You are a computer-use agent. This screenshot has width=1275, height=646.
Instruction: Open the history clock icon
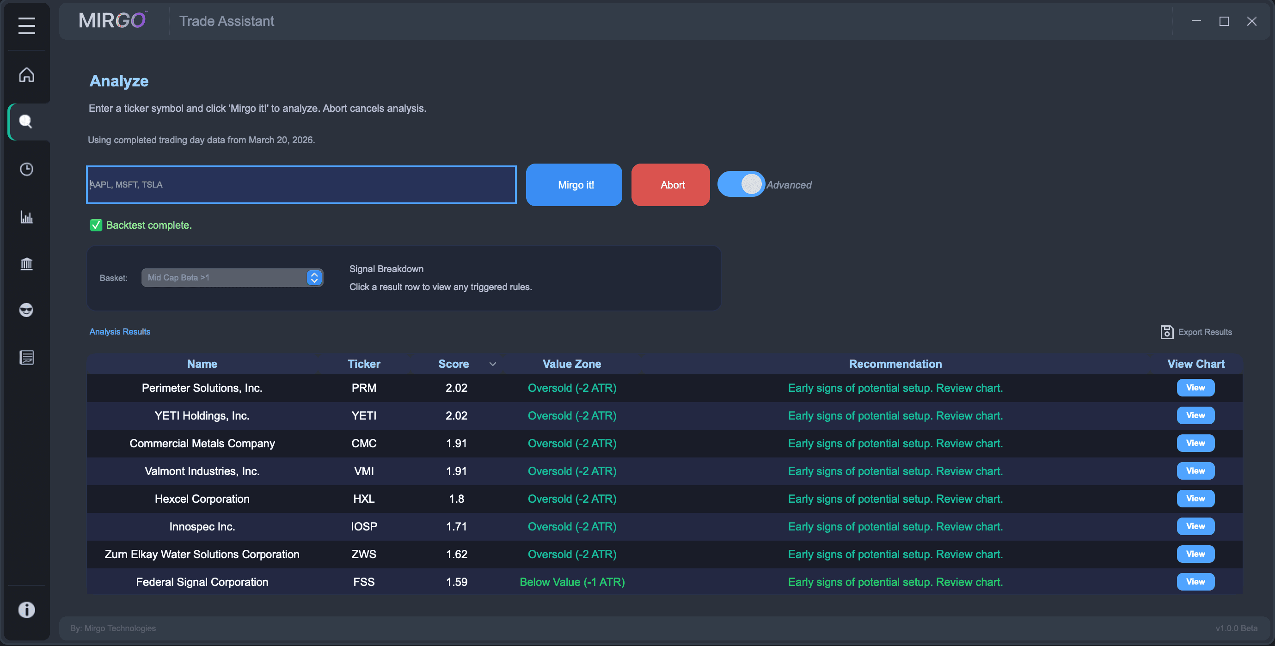[x=27, y=169]
